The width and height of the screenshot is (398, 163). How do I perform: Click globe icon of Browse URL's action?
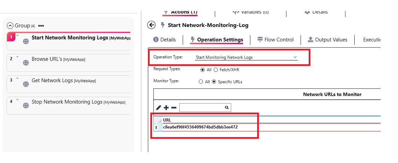(x=26, y=63)
